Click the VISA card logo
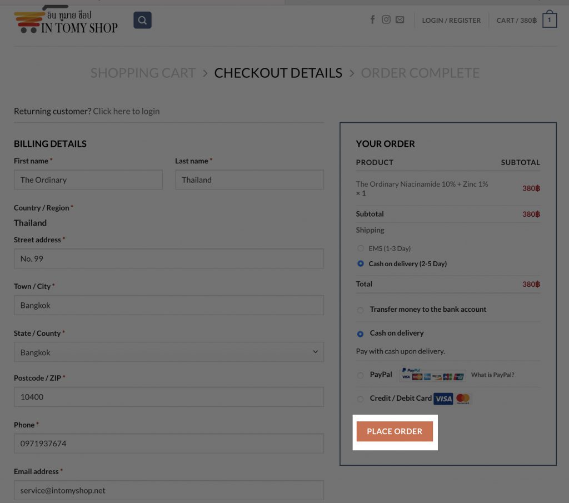 click(x=443, y=399)
